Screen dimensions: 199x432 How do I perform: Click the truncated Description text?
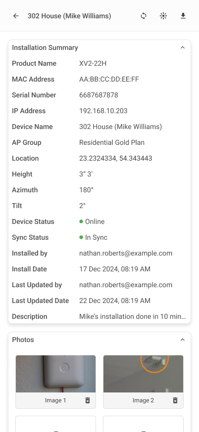click(x=133, y=316)
